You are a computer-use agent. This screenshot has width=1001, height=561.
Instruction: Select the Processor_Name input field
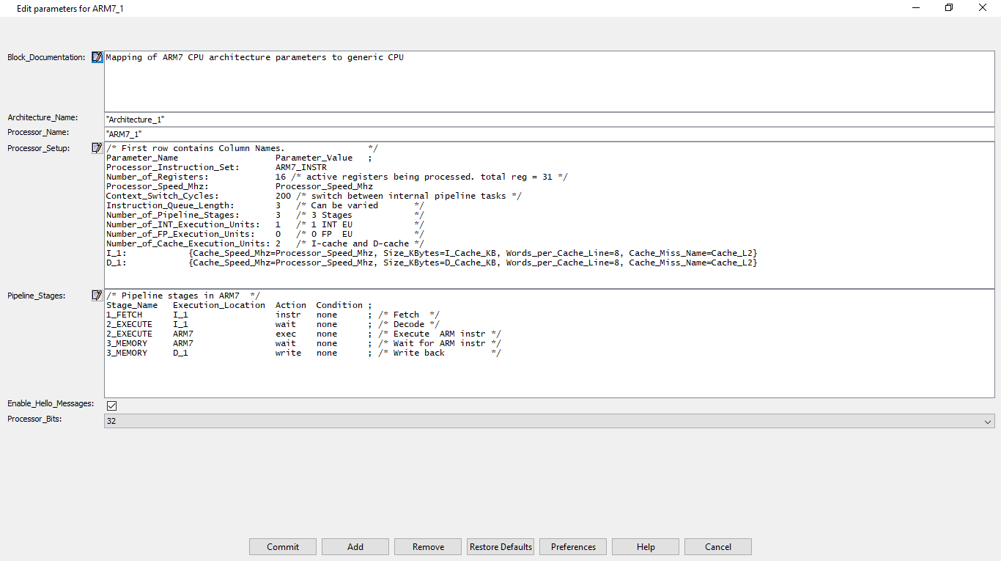549,134
